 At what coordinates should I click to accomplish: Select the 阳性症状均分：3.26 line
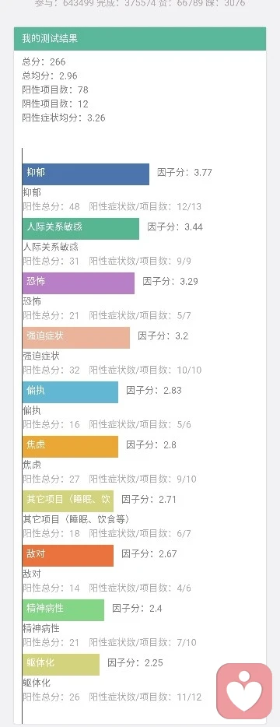click(64, 118)
